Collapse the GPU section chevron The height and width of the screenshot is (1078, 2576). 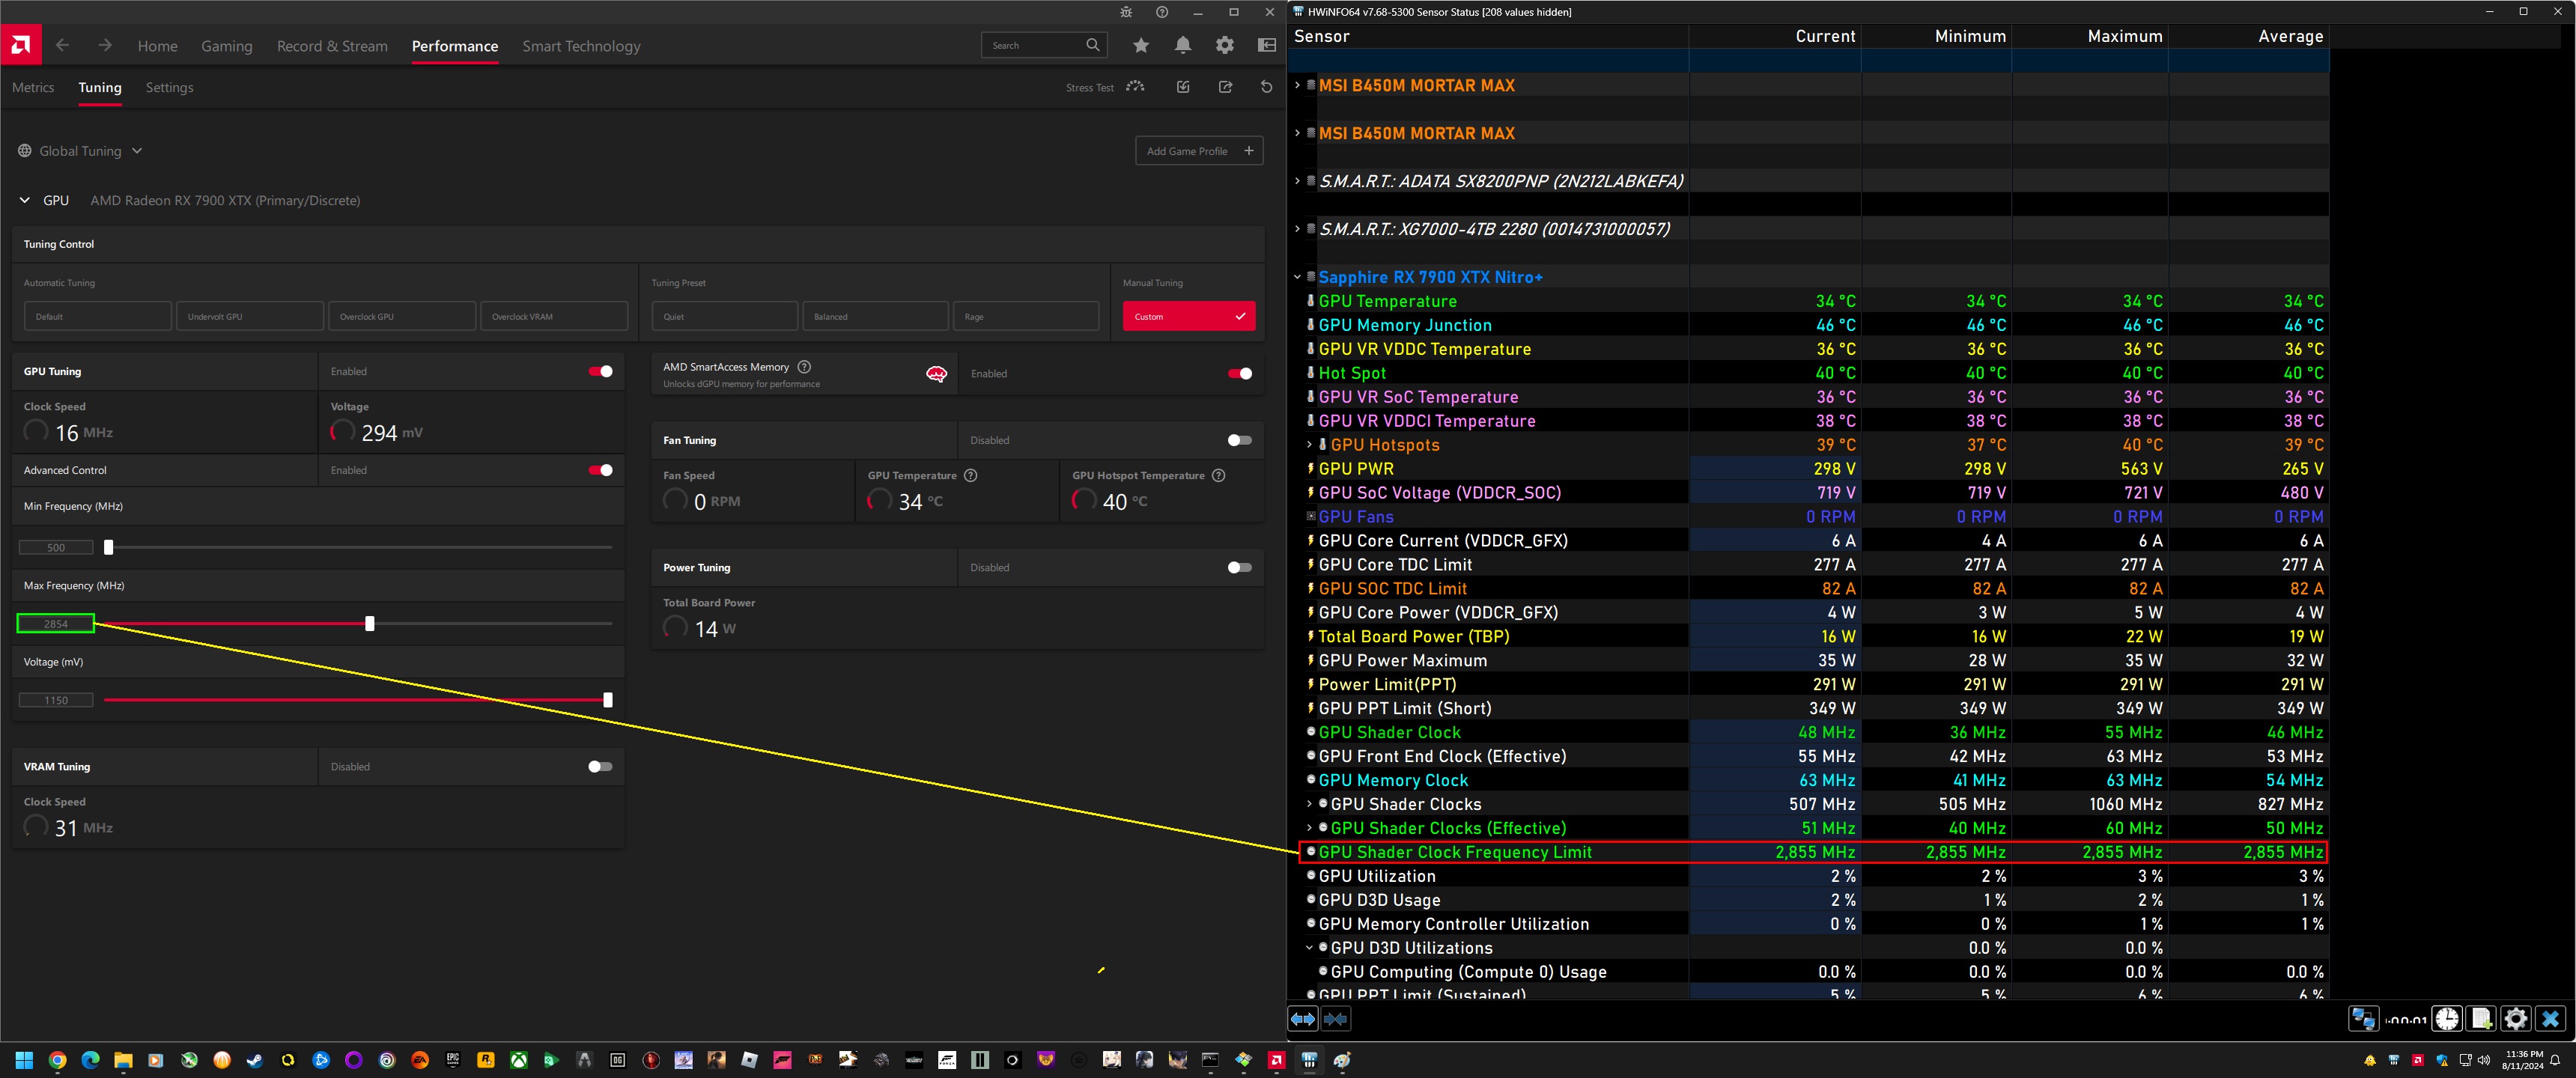click(x=24, y=200)
